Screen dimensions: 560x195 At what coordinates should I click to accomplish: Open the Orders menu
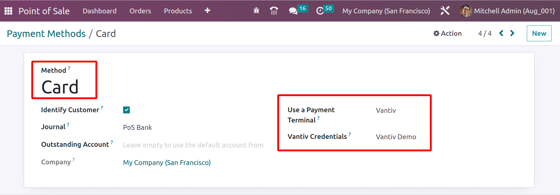(x=140, y=11)
